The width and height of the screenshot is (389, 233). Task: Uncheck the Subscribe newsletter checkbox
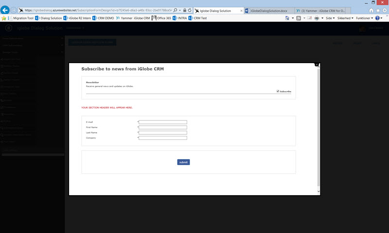[278, 91]
